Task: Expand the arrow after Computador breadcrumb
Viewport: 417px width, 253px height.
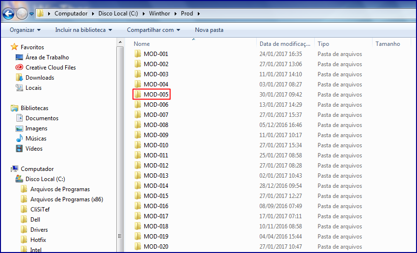Action: point(93,14)
